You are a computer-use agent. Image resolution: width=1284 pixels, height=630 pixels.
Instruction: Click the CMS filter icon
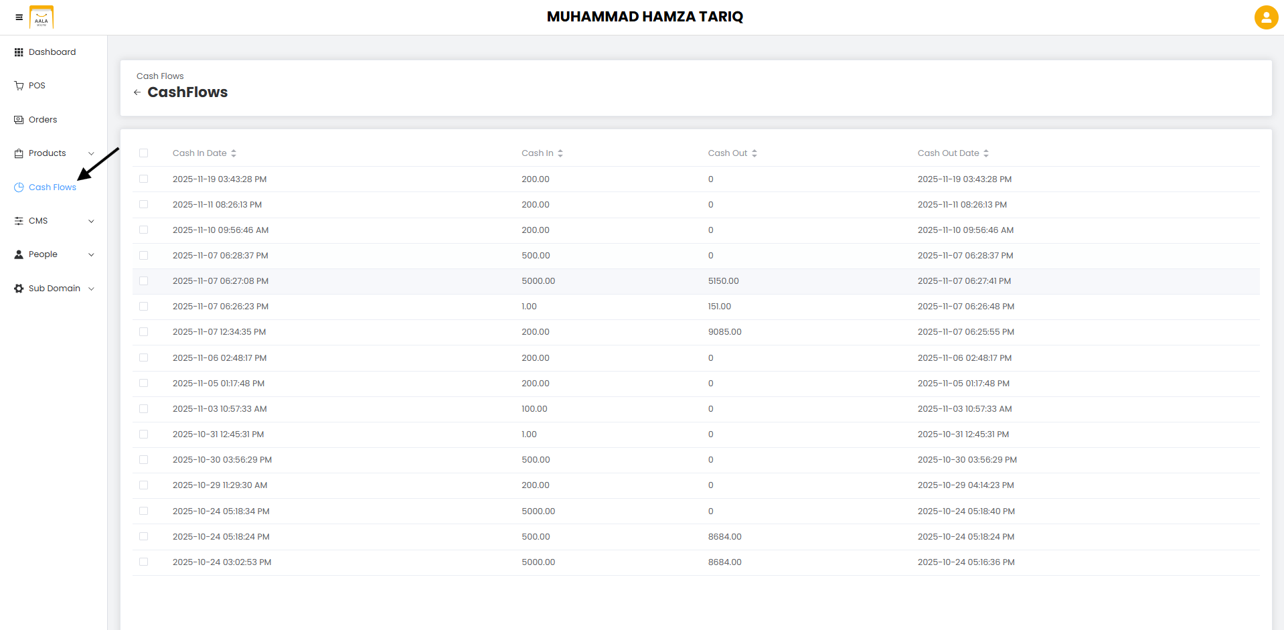[18, 220]
